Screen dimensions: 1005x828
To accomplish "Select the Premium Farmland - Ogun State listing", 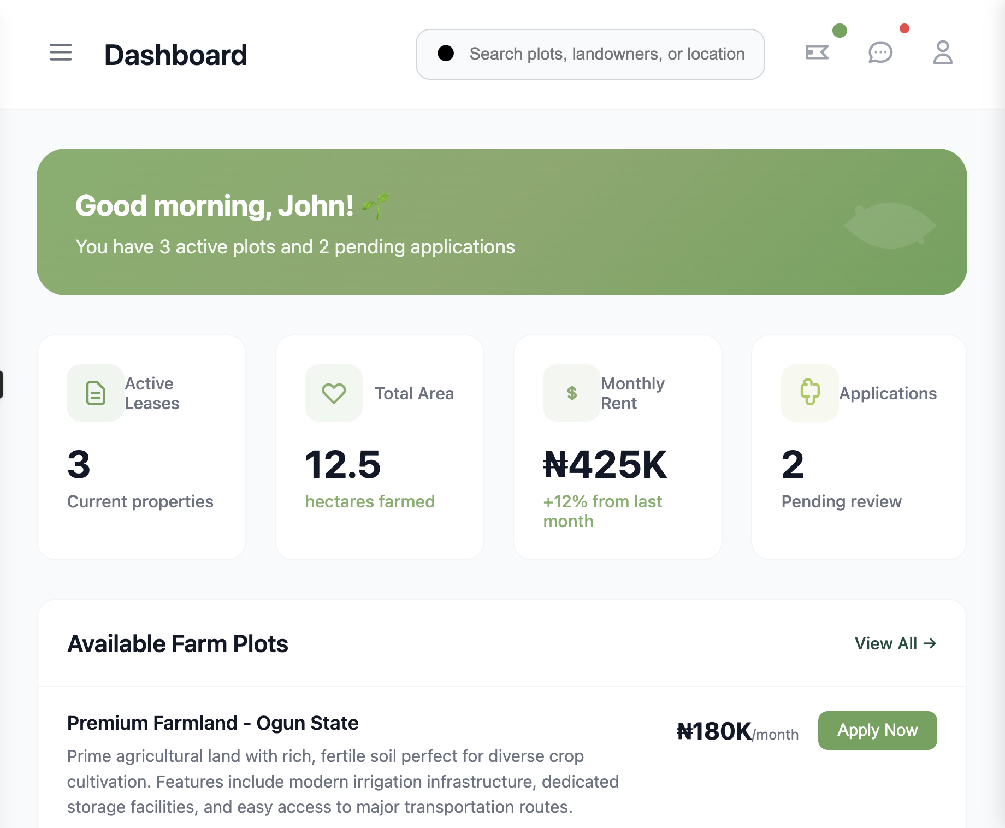I will (212, 723).
